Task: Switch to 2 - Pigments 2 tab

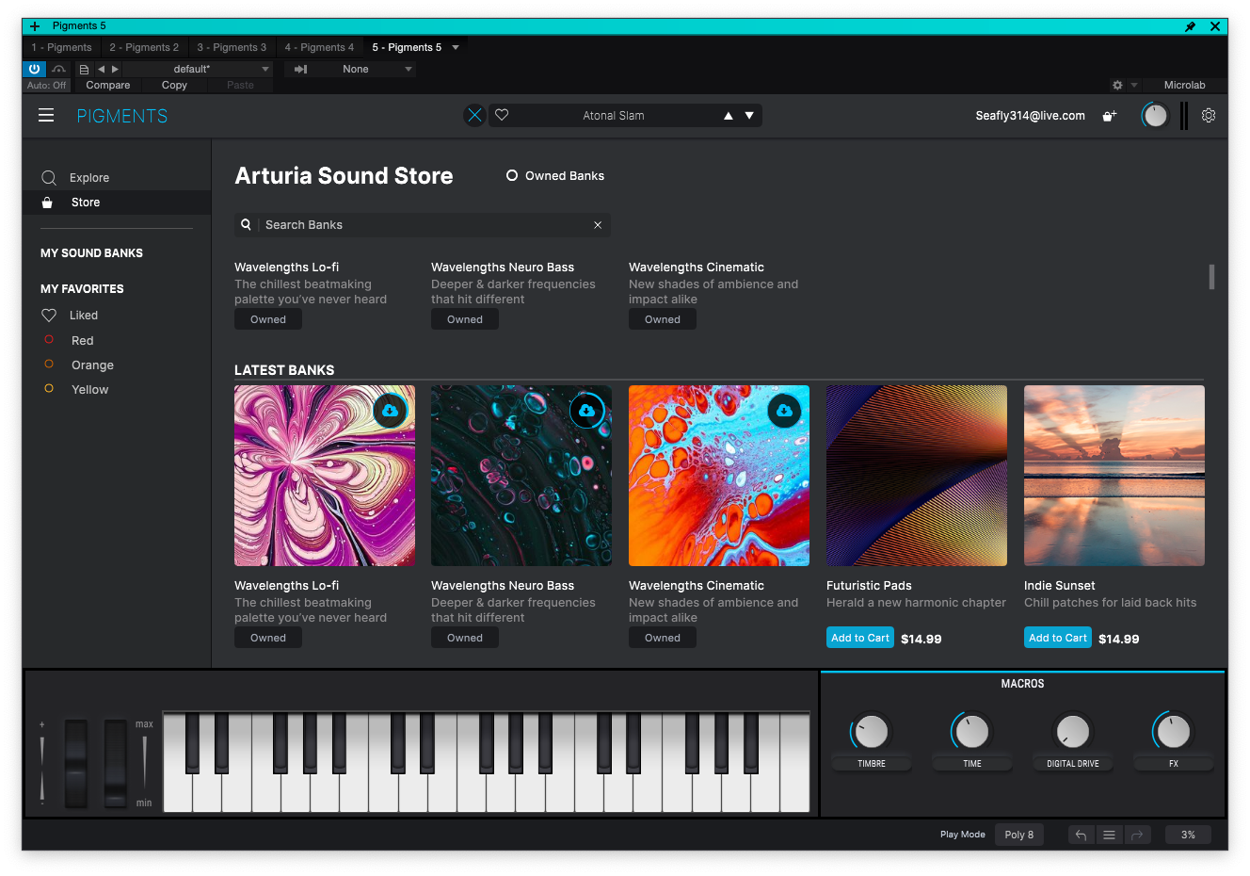Action: (144, 47)
